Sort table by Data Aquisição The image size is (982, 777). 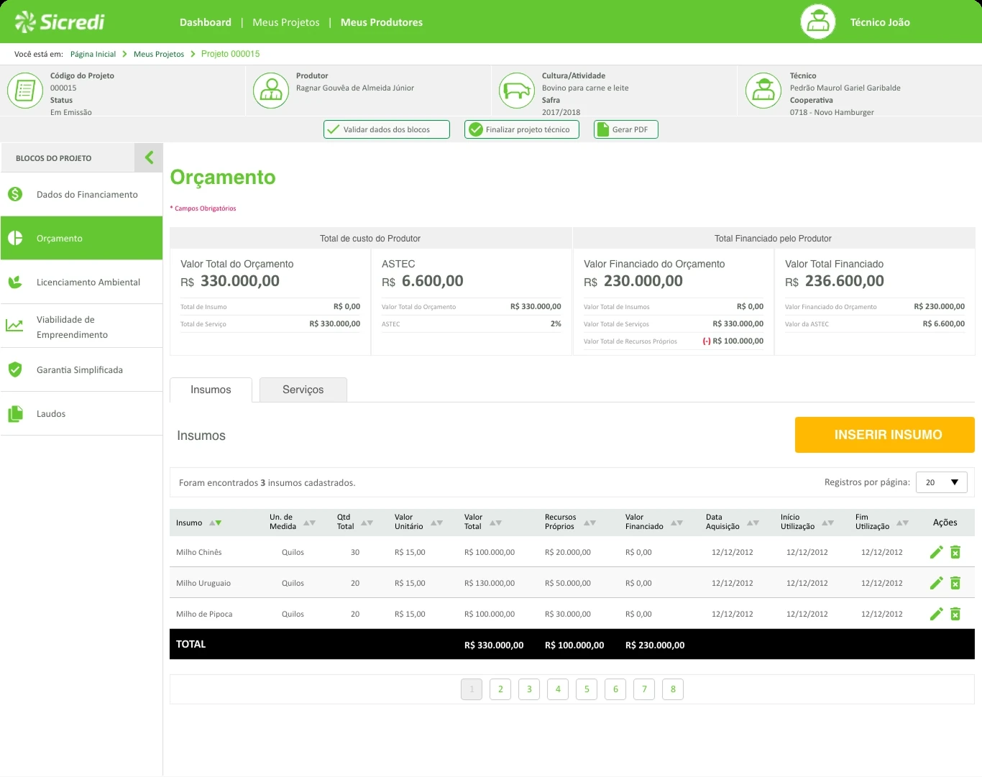753,523
